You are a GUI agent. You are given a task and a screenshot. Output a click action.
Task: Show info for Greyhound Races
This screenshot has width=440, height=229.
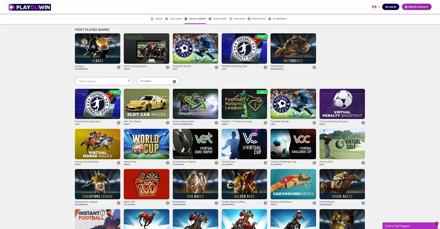click(x=314, y=203)
